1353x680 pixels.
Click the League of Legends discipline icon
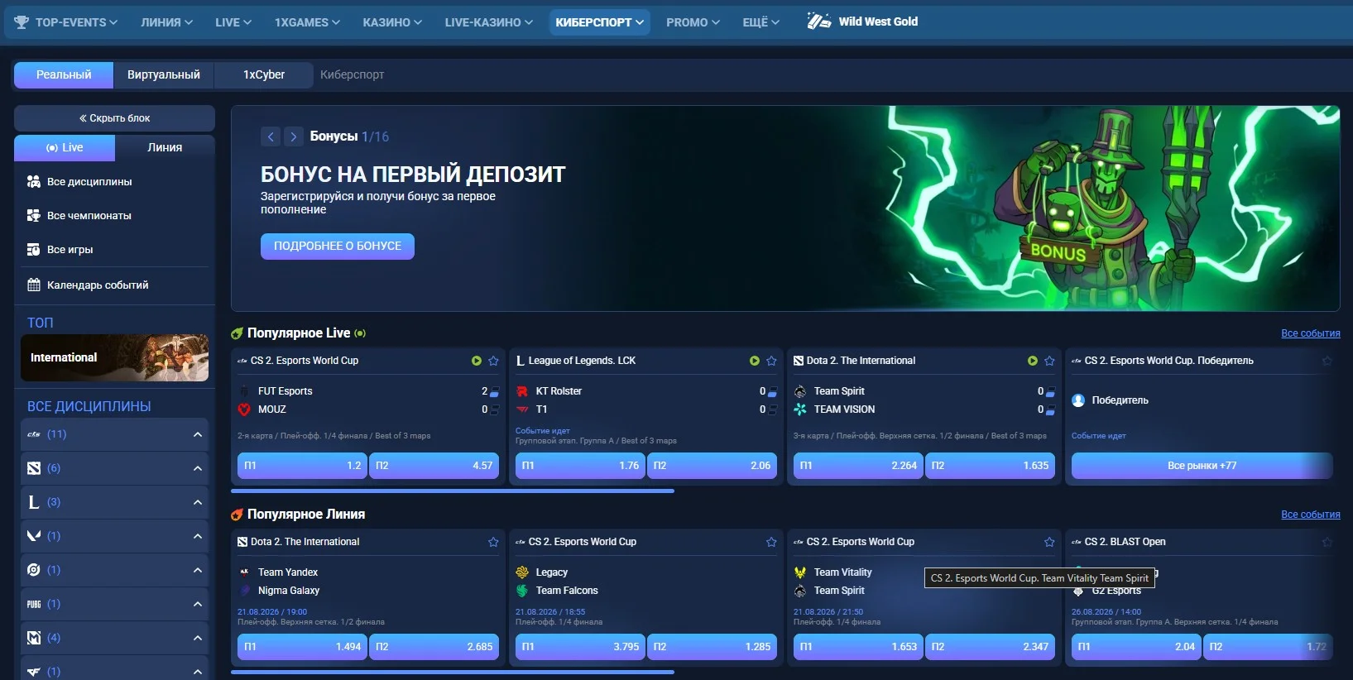pos(34,502)
